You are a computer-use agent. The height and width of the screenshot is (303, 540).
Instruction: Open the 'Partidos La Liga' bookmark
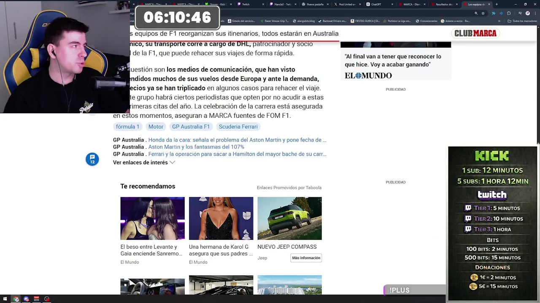pos(397,21)
